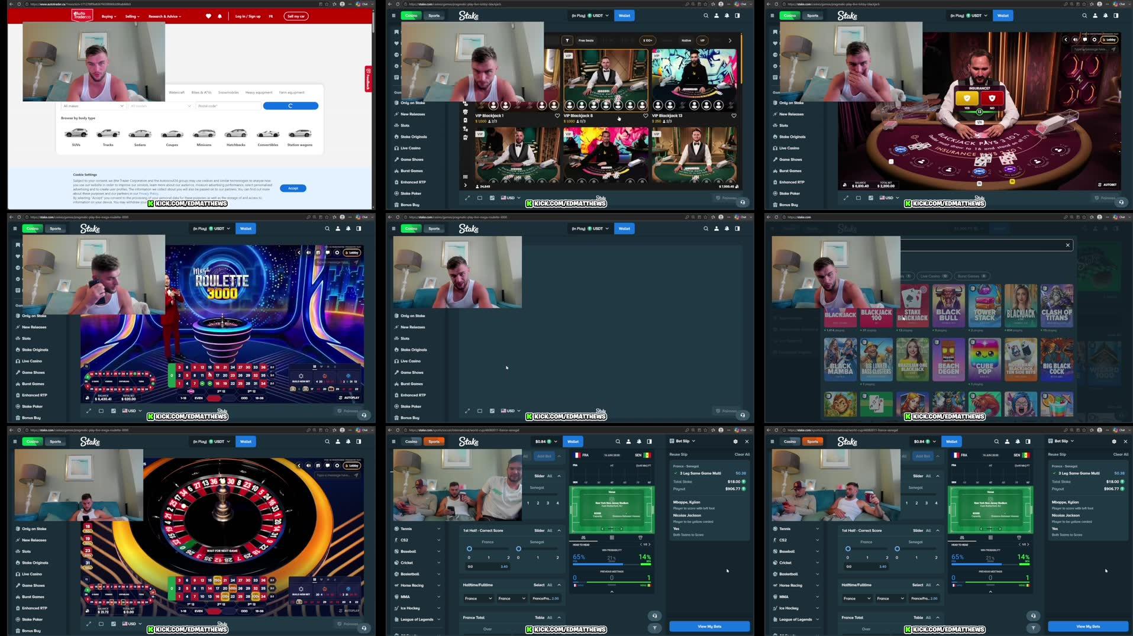Expand USD dropdown in the empty loading Stake panel

tap(511, 411)
